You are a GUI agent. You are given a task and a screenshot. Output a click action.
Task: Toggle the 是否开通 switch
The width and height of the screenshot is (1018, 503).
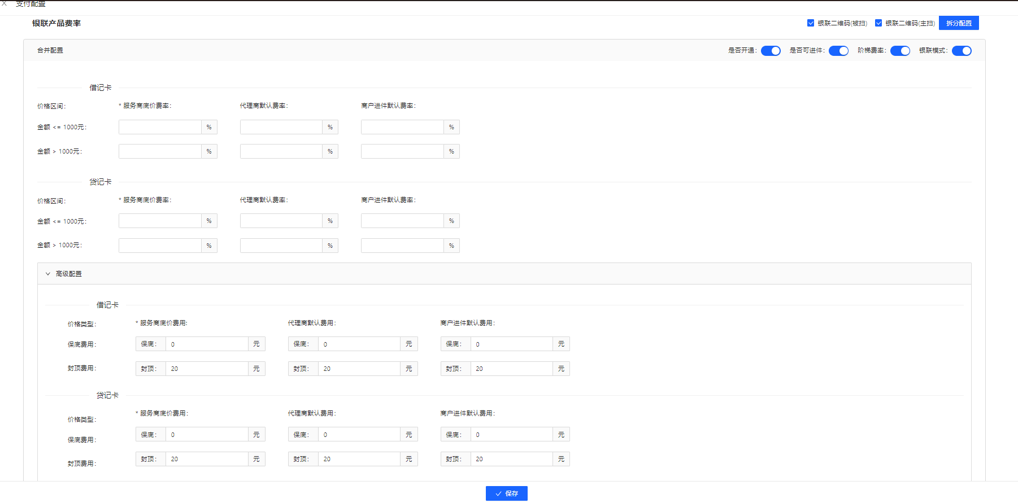coord(771,51)
